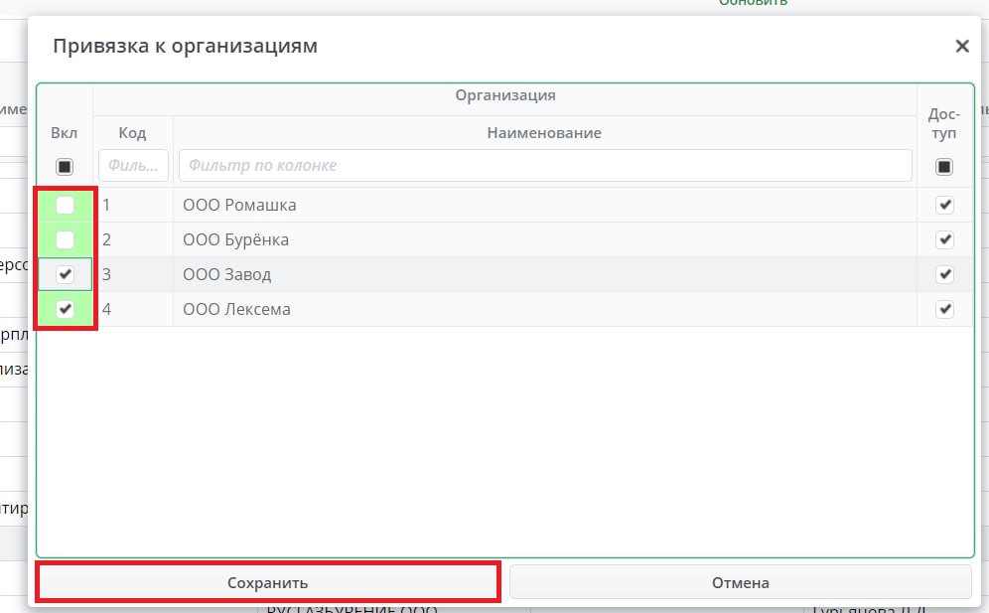Click the Код column filter field

[133, 166]
